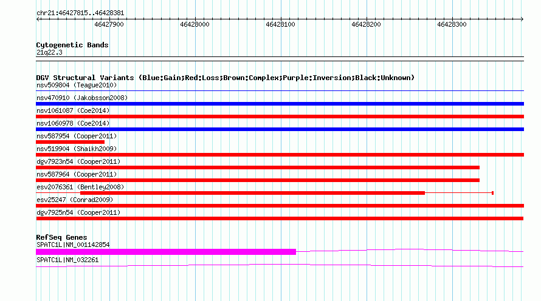Click variant label nsv509804 (Teague2010)

point(77,85)
